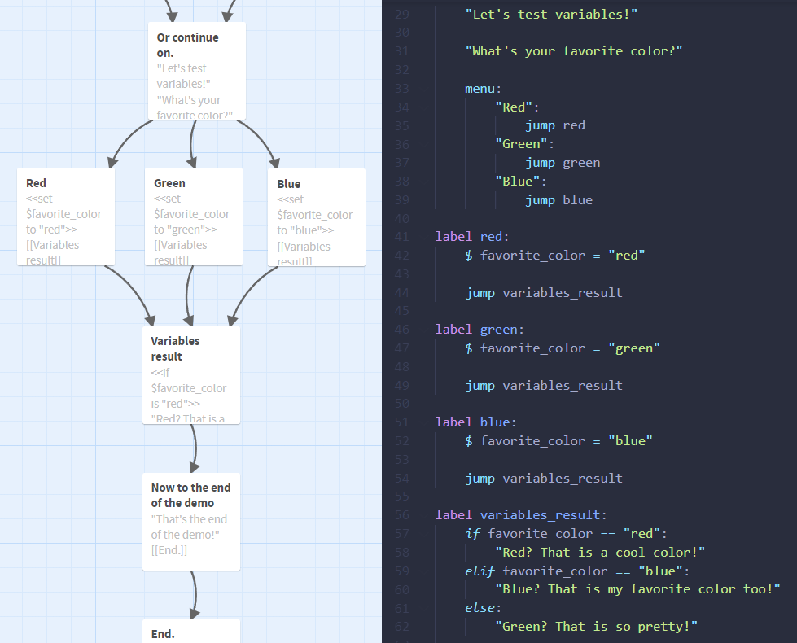Viewport: 797px width, 643px height.
Task: Click "jump variables_result" on line 44
Action: click(544, 292)
